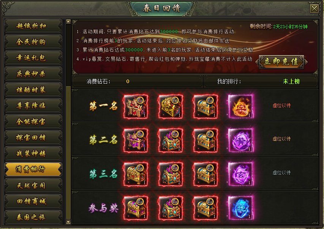Click sidebar scrollbar down arrow

tap(68, 222)
